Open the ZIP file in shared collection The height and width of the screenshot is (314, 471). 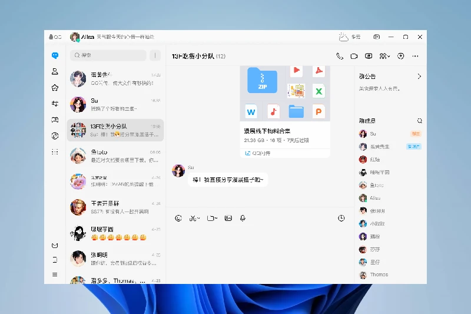tap(262, 80)
